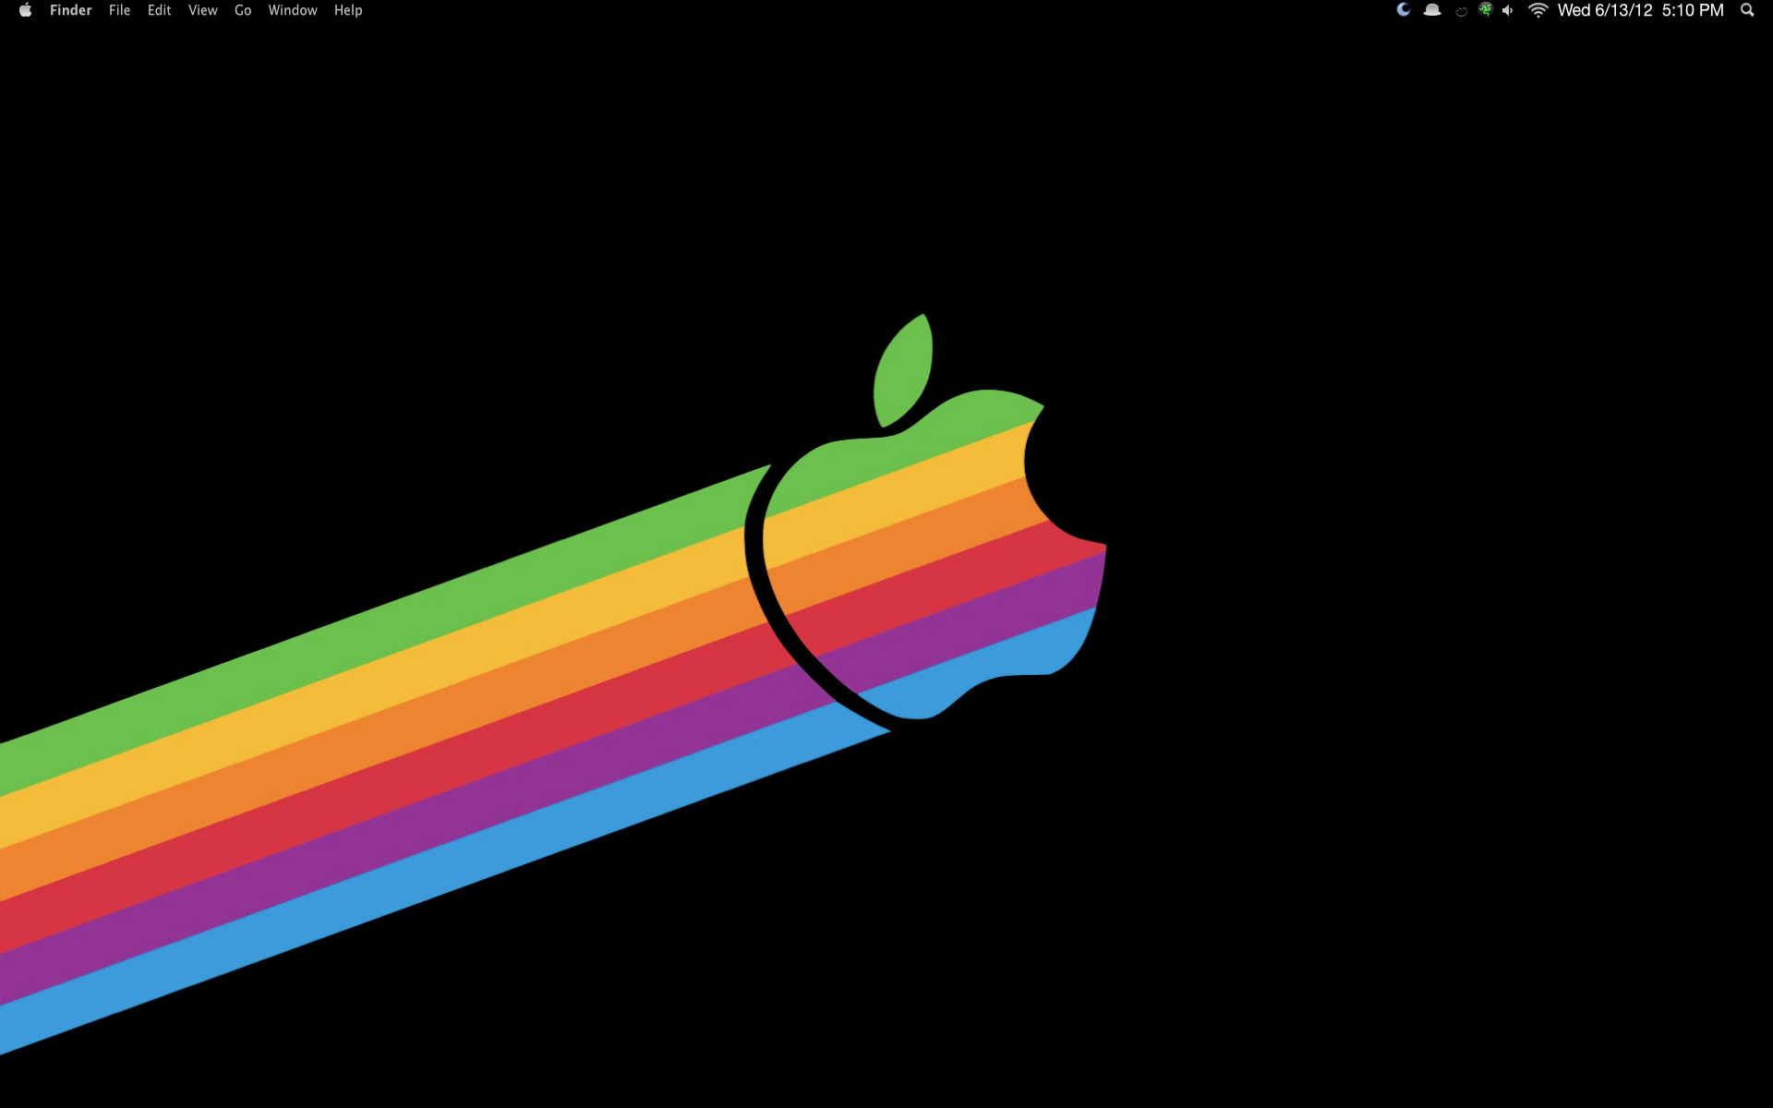The height and width of the screenshot is (1108, 1773).
Task: Open the Help menu
Action: (348, 10)
